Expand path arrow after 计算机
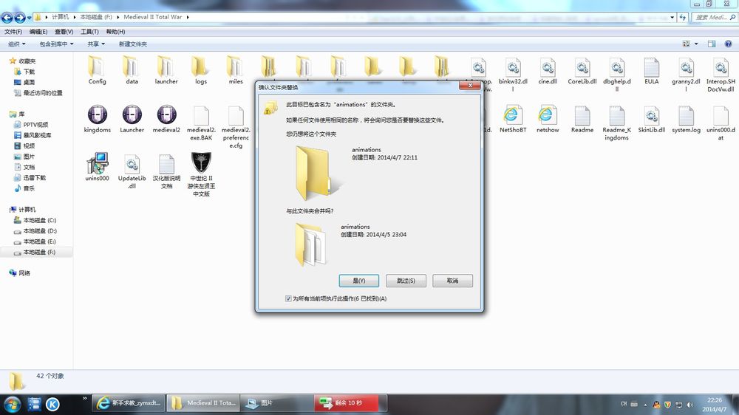This screenshot has height=415, width=739. (x=75, y=17)
